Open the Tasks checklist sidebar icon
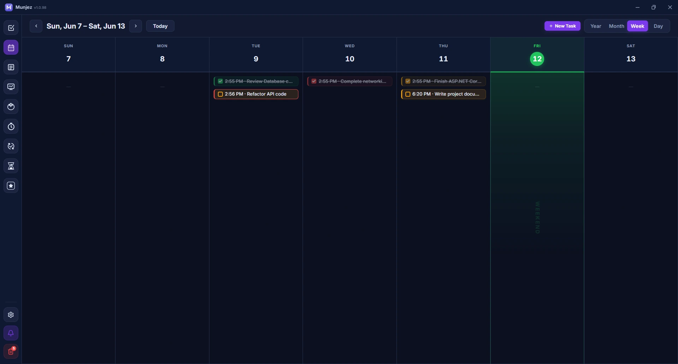The width and height of the screenshot is (678, 364). [11, 28]
